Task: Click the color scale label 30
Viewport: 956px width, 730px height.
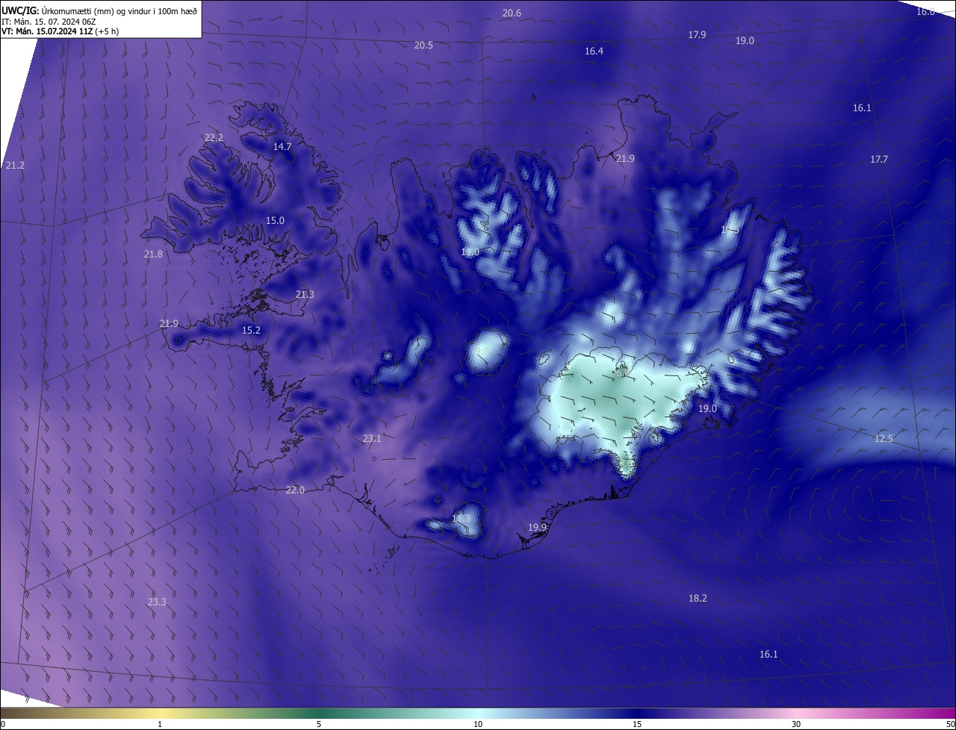Action: (796, 724)
